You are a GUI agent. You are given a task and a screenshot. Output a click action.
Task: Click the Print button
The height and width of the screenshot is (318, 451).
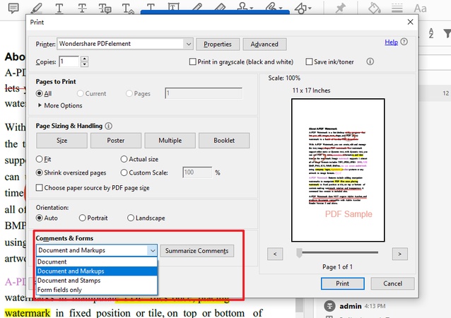343,283
